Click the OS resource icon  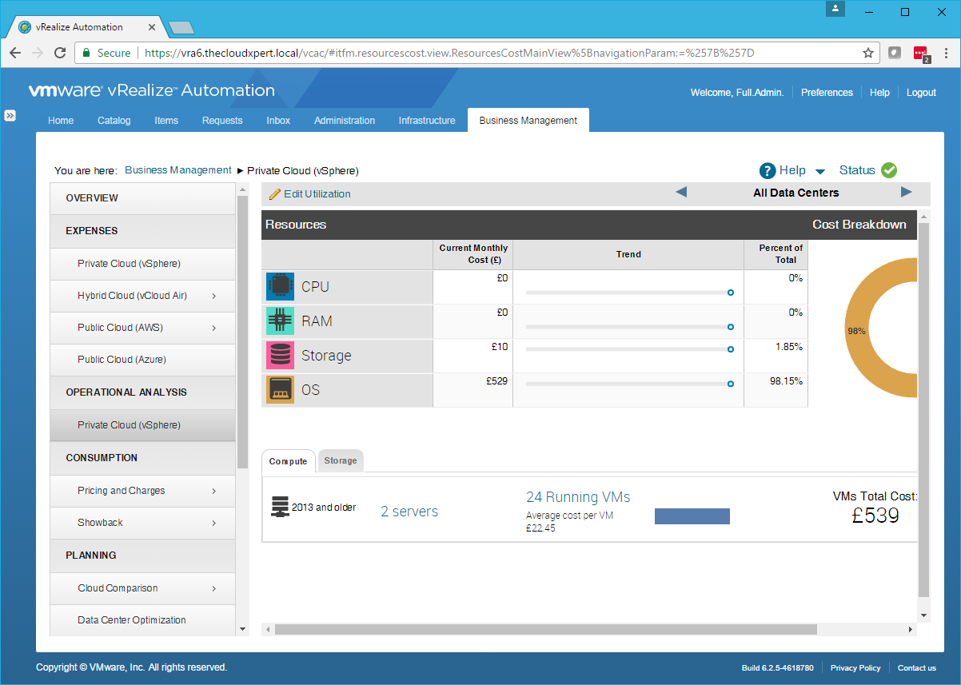click(280, 390)
